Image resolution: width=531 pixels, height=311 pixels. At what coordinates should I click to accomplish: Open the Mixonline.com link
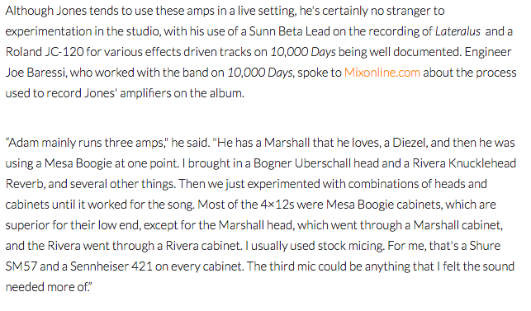(382, 73)
